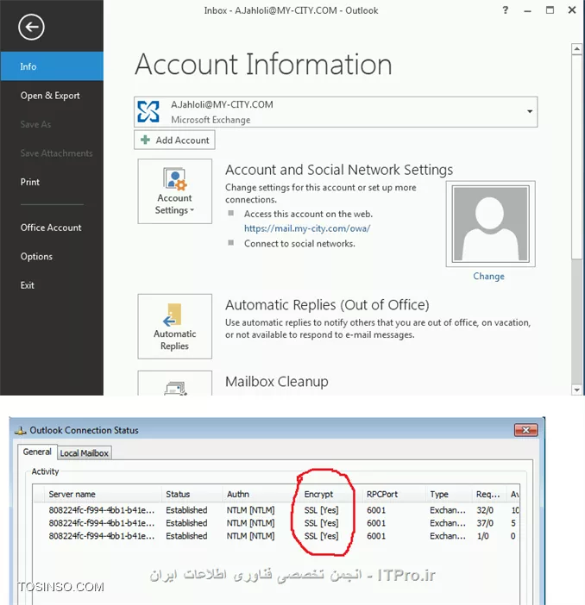Click the Type column header
This screenshot has width=585, height=605.
pos(449,495)
